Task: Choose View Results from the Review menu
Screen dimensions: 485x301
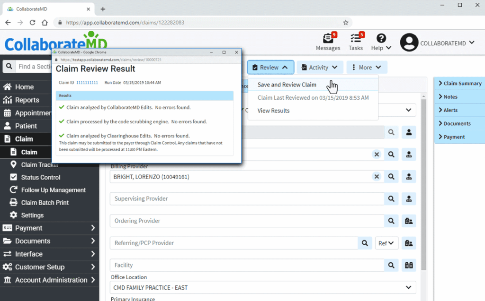Action: point(272,110)
